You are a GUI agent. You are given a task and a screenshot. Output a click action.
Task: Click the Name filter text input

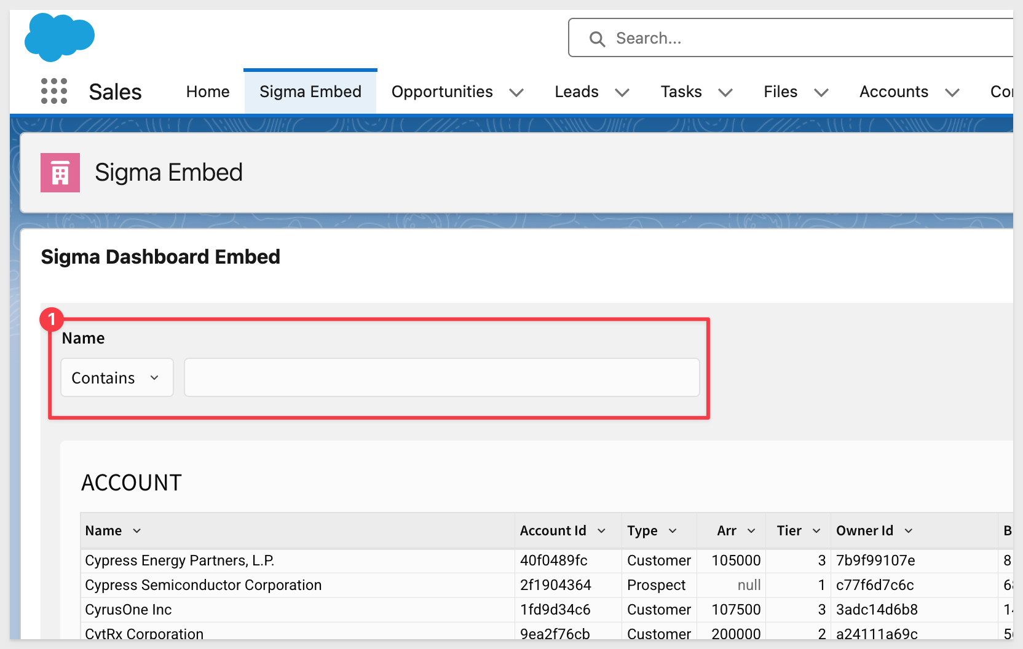(x=442, y=378)
